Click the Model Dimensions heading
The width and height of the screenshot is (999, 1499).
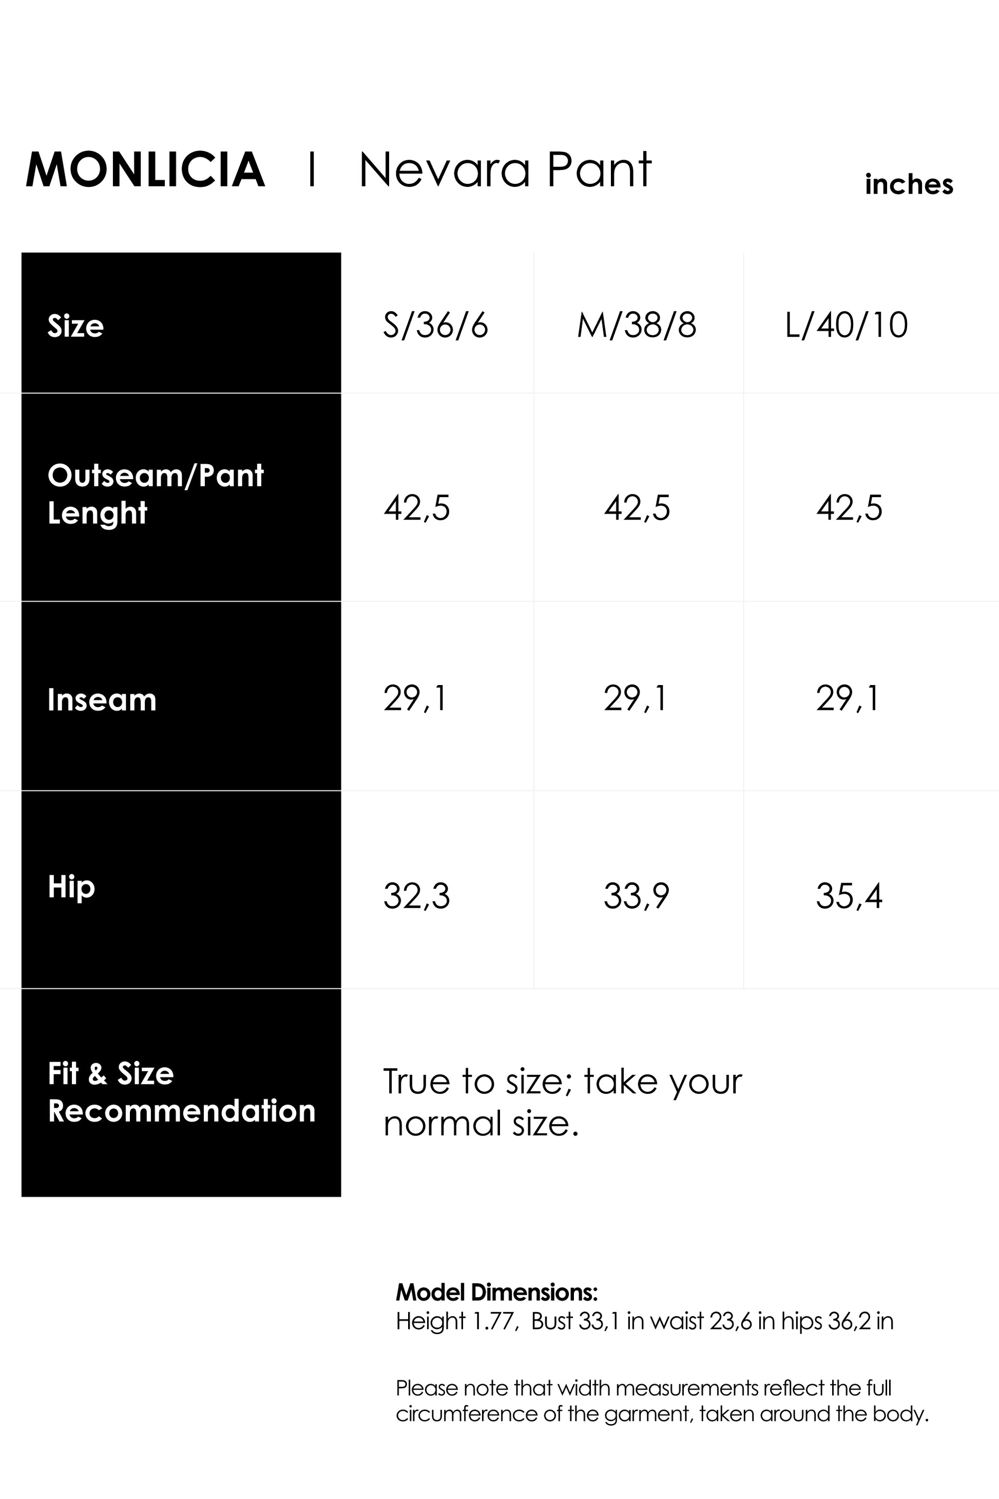coord(497,1293)
